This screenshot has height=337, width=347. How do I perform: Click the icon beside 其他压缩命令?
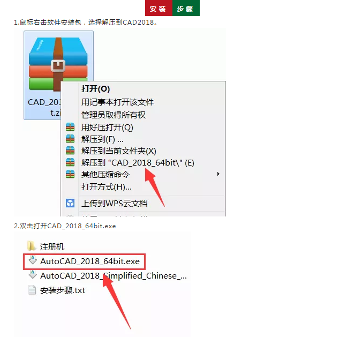[70, 174]
